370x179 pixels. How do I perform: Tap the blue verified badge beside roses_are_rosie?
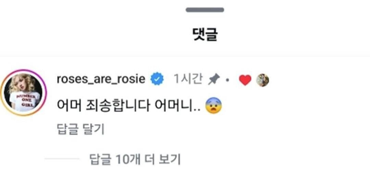click(x=157, y=79)
